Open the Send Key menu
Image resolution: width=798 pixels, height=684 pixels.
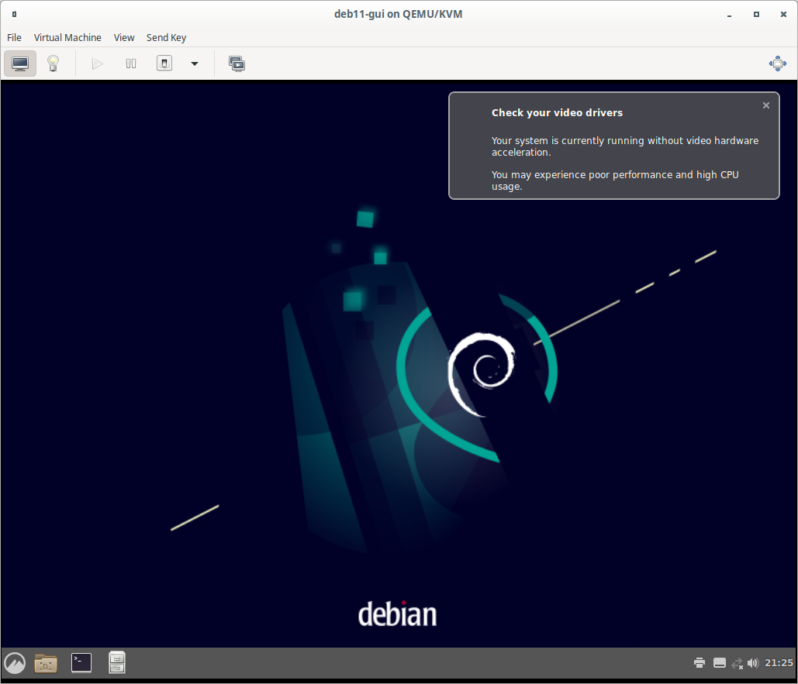[x=167, y=38]
